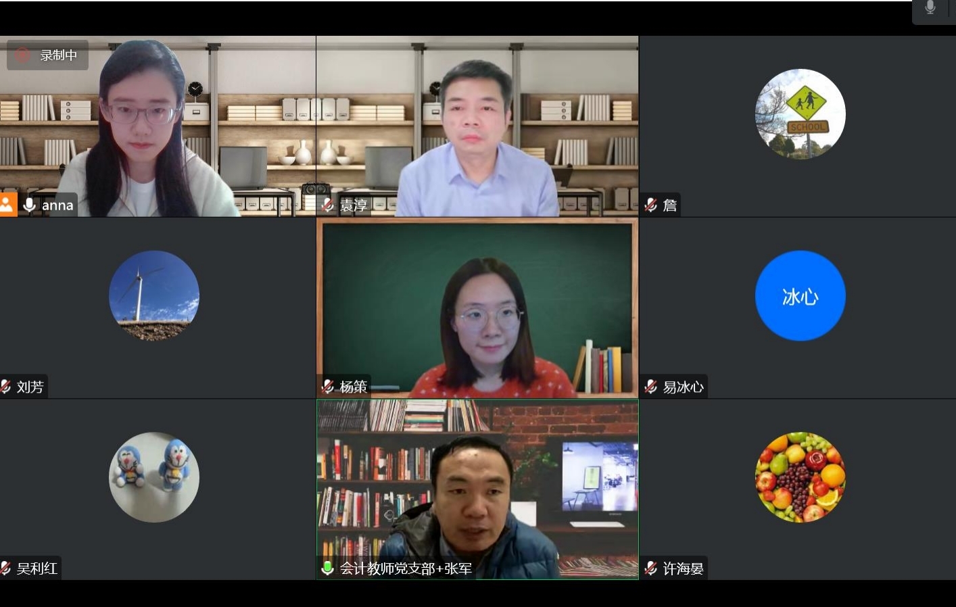
Task: Click green active microphone of 张军
Action: pyautogui.click(x=328, y=568)
